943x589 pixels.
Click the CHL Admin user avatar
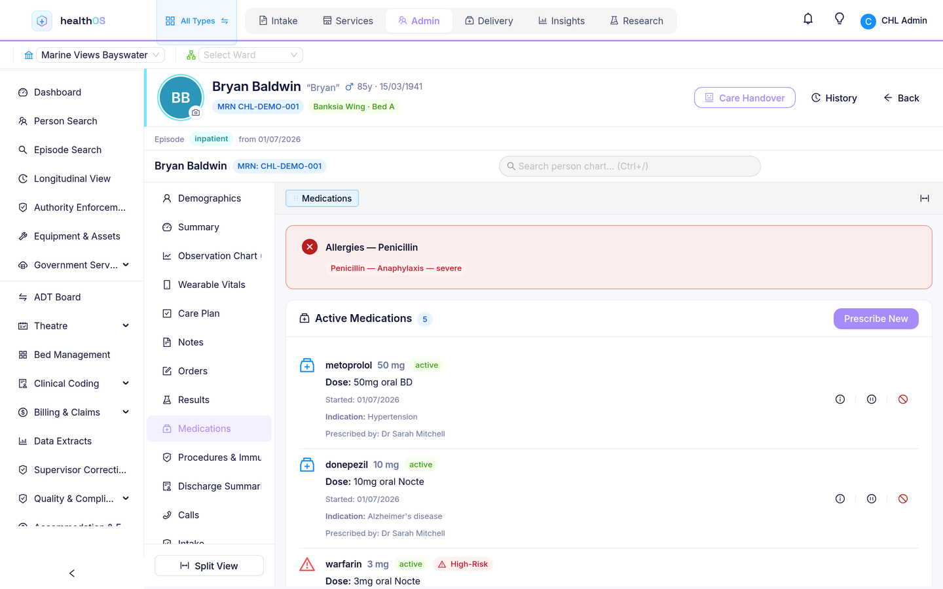point(868,22)
